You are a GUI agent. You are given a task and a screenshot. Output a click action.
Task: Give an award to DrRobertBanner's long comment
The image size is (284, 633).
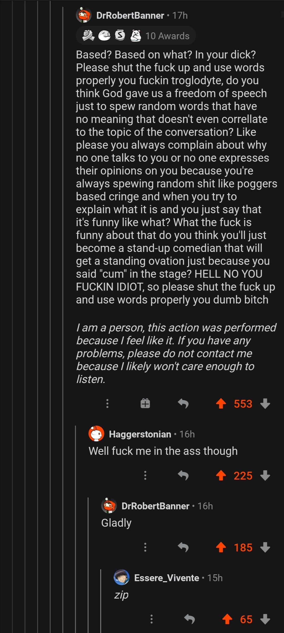(x=145, y=403)
